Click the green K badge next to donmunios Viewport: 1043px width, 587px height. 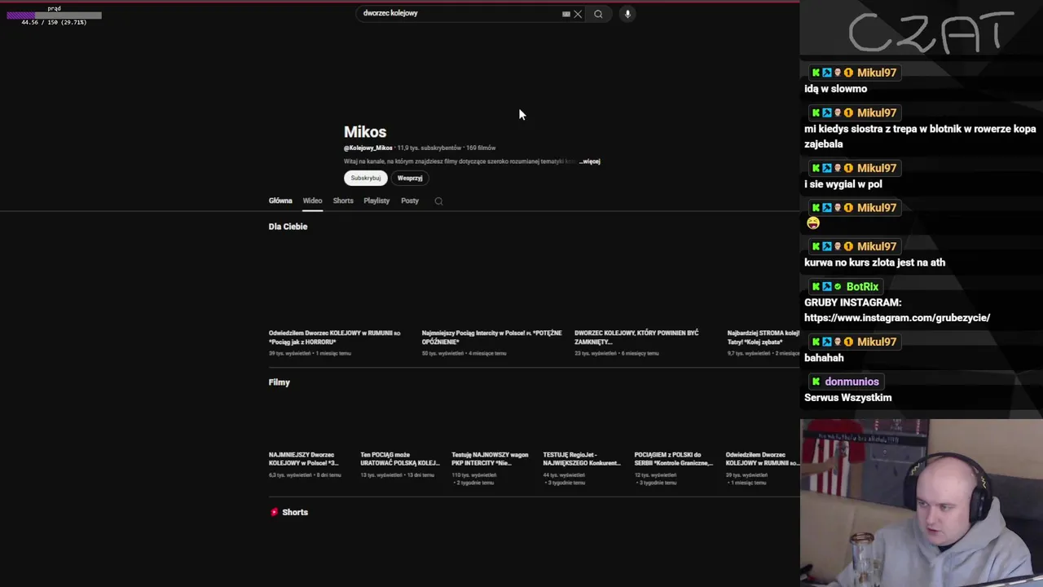816,382
